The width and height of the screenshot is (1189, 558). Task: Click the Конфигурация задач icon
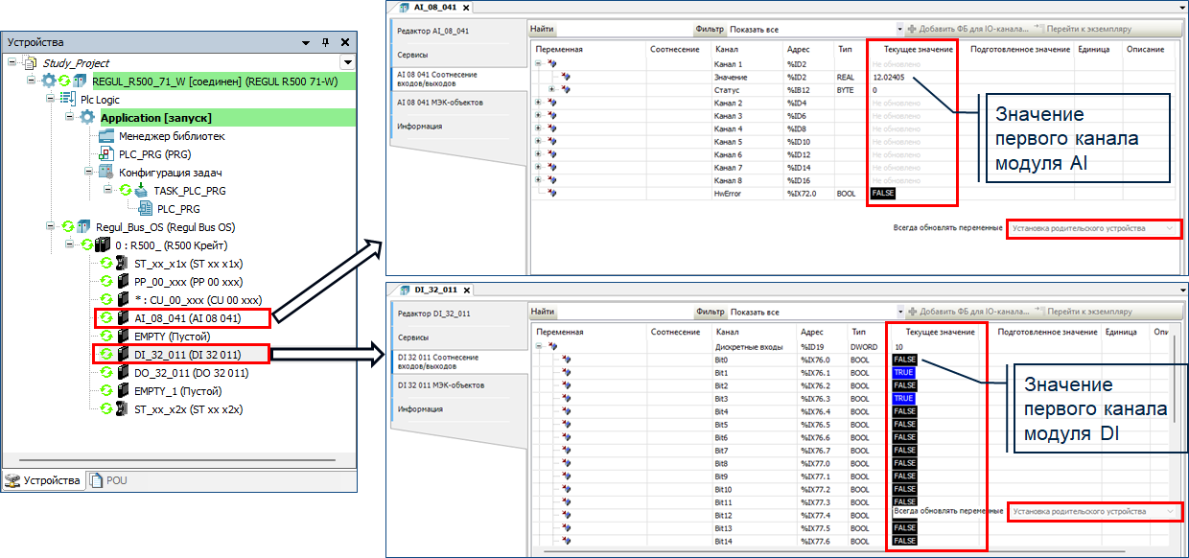coord(106,172)
